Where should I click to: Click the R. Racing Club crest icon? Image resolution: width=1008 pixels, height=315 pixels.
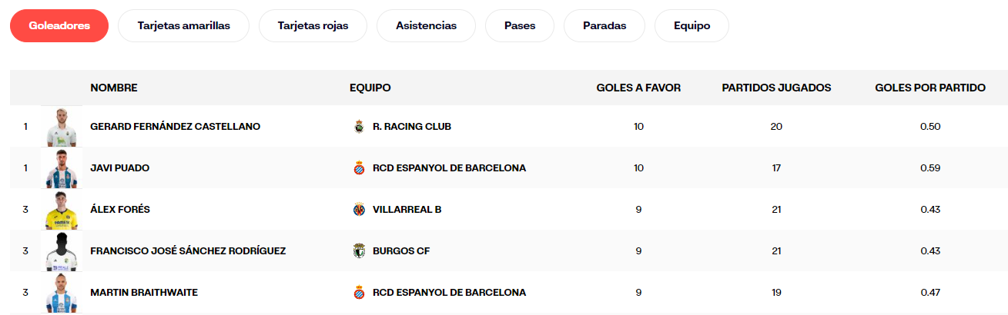[x=358, y=127]
